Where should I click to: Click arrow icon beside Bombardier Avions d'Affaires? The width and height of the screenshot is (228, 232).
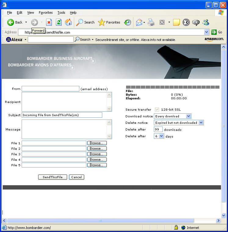(x=72, y=68)
